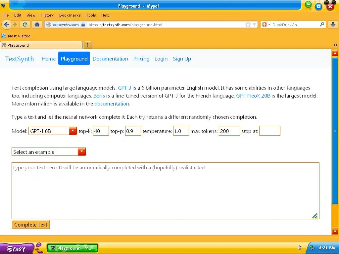
Task: Open the search engine selector arrow
Action: pyautogui.click(x=269, y=24)
